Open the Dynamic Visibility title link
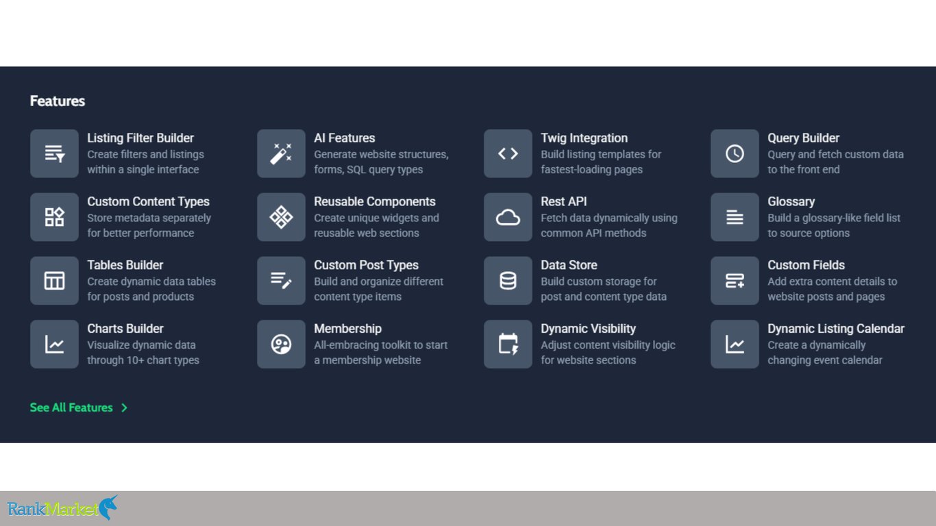Viewport: 936px width, 526px height. (589, 329)
